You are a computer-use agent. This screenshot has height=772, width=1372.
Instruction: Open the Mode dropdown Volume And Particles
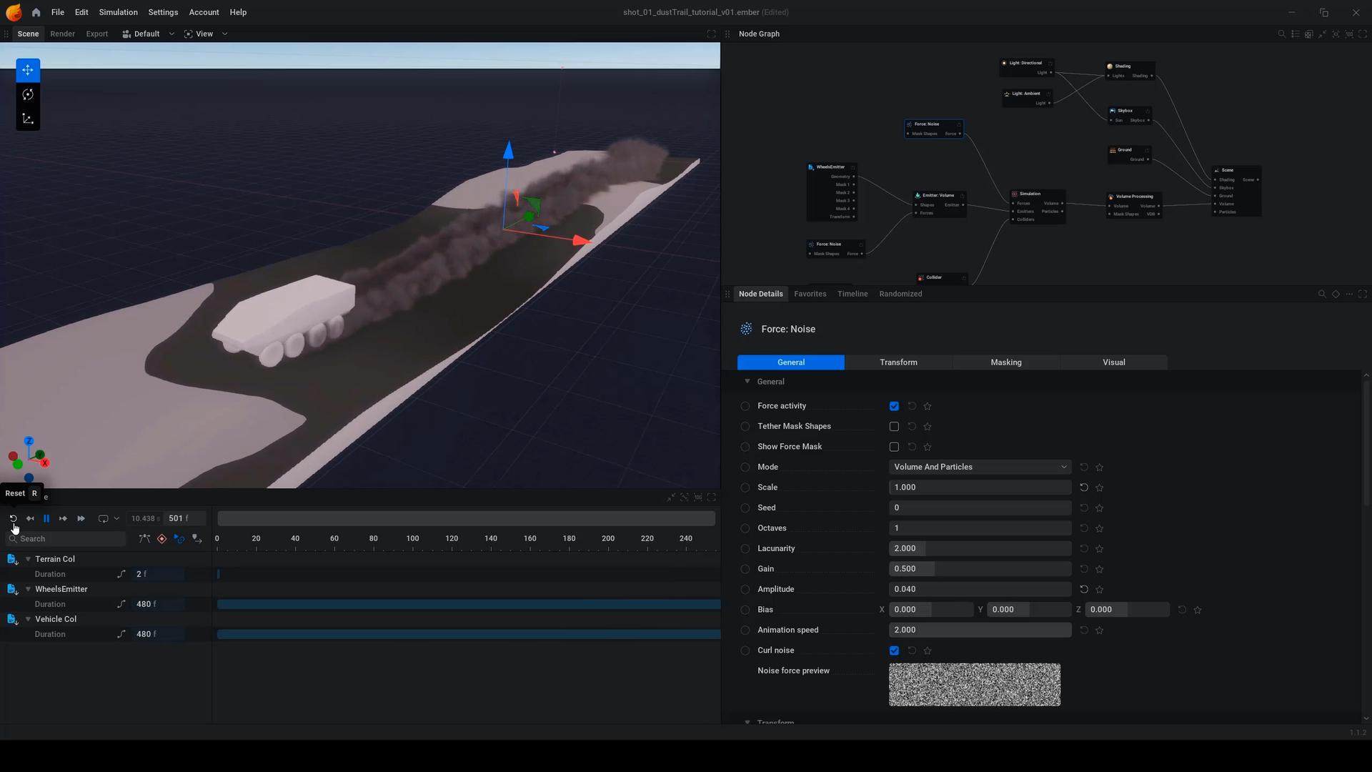979,467
